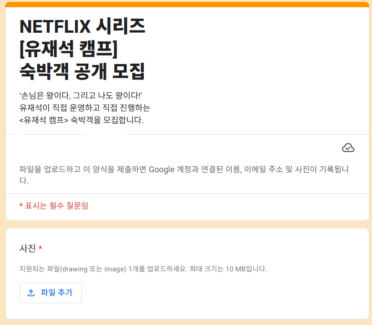Click the 사진 question label
Viewport: 372px width, 325px height.
[x=28, y=248]
